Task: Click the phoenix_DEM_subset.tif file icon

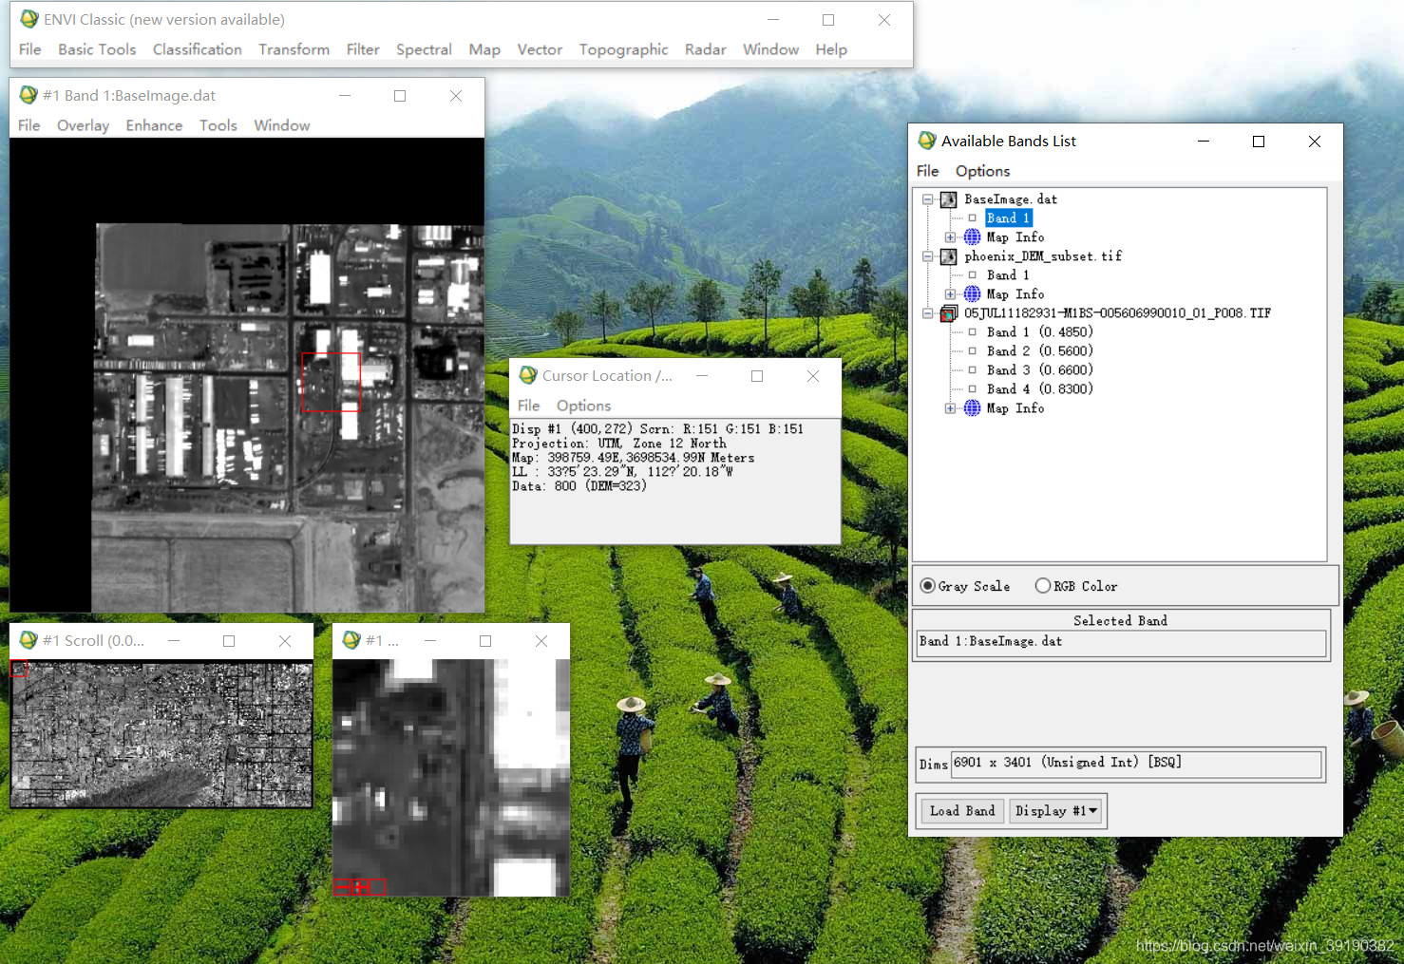Action: tap(948, 256)
